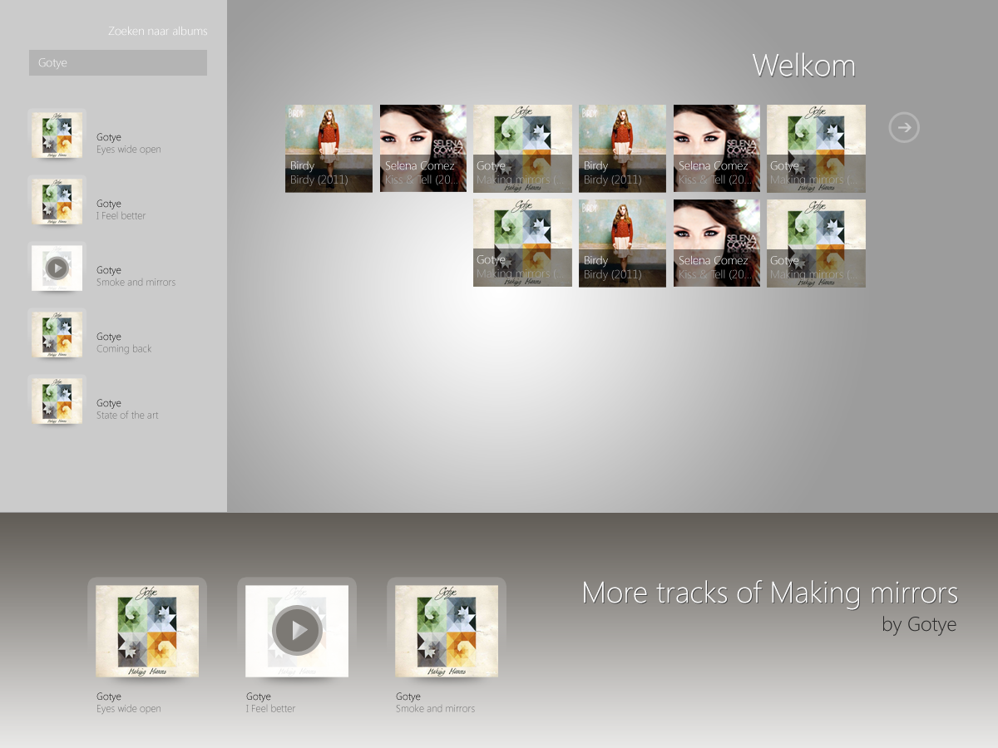Open Selena Gomez tile beside leftmost Birdy tile
This screenshot has width=998, height=748.
(x=423, y=149)
